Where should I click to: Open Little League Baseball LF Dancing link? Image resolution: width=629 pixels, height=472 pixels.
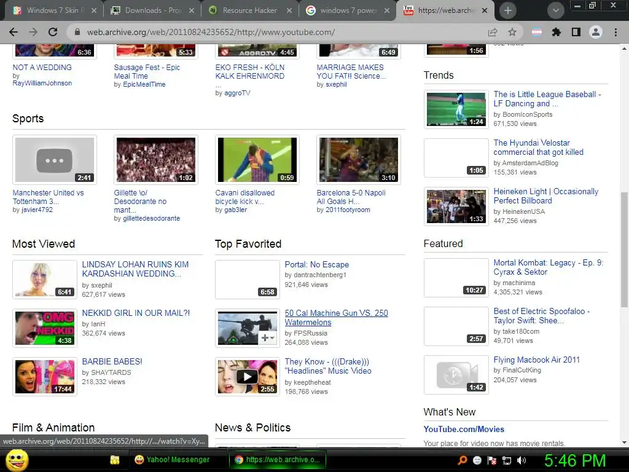coord(547,99)
